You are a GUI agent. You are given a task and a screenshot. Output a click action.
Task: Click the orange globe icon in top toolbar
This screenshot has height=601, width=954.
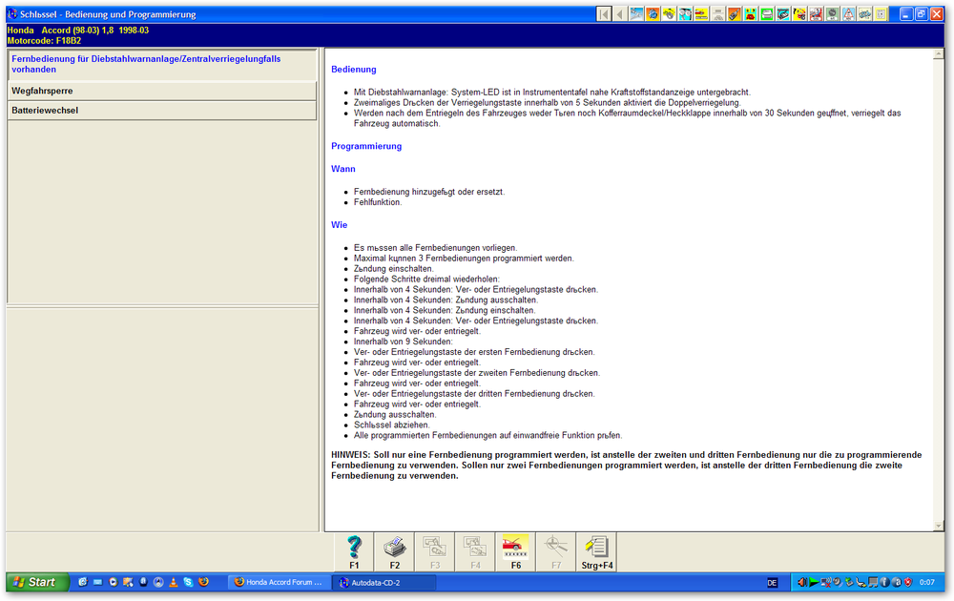point(653,14)
